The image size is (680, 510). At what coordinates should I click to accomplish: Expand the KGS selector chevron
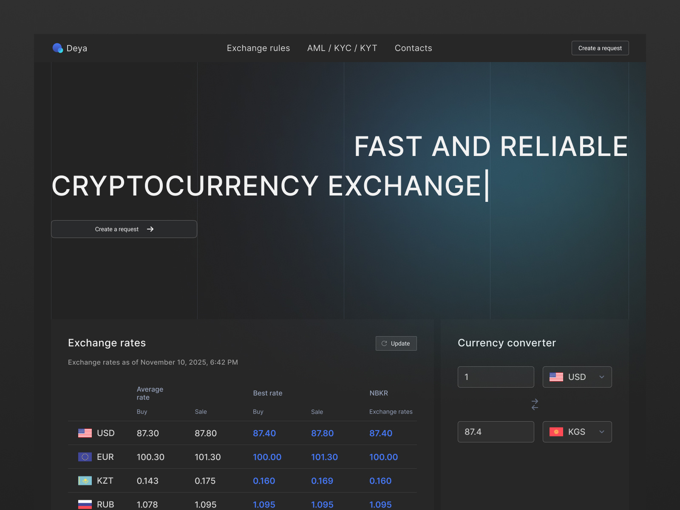[x=601, y=432]
